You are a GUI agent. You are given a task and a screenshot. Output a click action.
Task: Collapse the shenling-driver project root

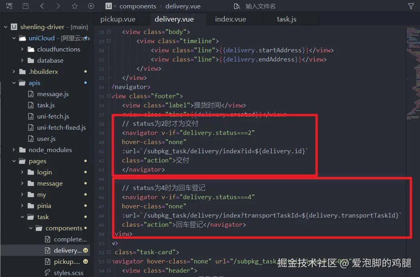tap(6, 27)
